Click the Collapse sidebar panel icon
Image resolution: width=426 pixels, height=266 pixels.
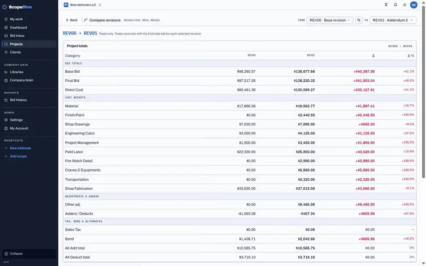coord(6,254)
